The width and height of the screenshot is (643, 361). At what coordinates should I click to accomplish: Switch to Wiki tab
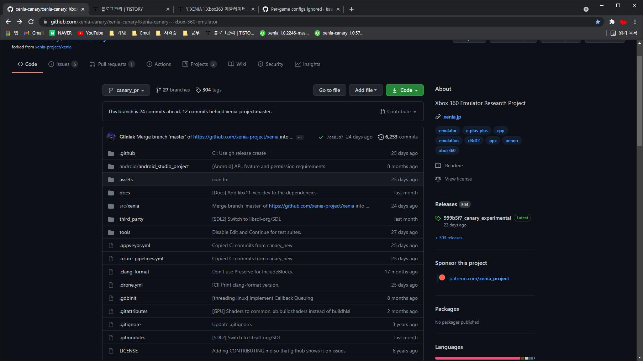pos(237,64)
